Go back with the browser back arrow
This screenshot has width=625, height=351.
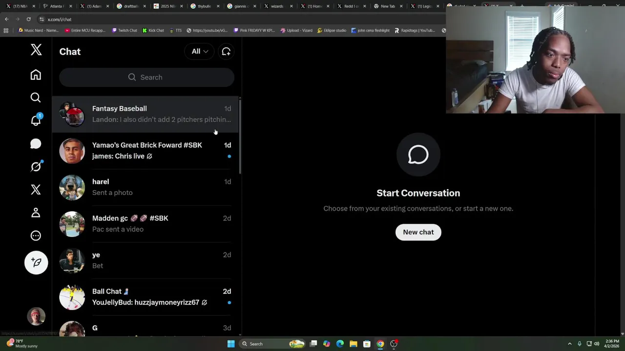(x=6, y=19)
